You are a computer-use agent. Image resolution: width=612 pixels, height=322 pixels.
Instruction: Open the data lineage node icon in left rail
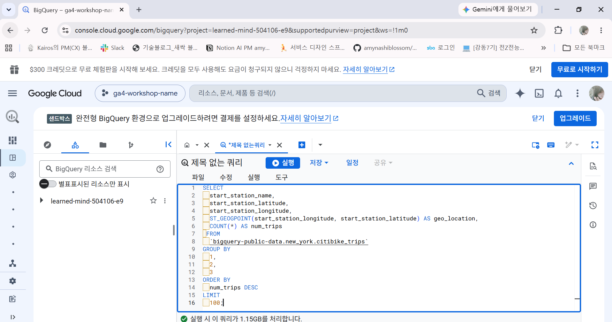(13, 263)
